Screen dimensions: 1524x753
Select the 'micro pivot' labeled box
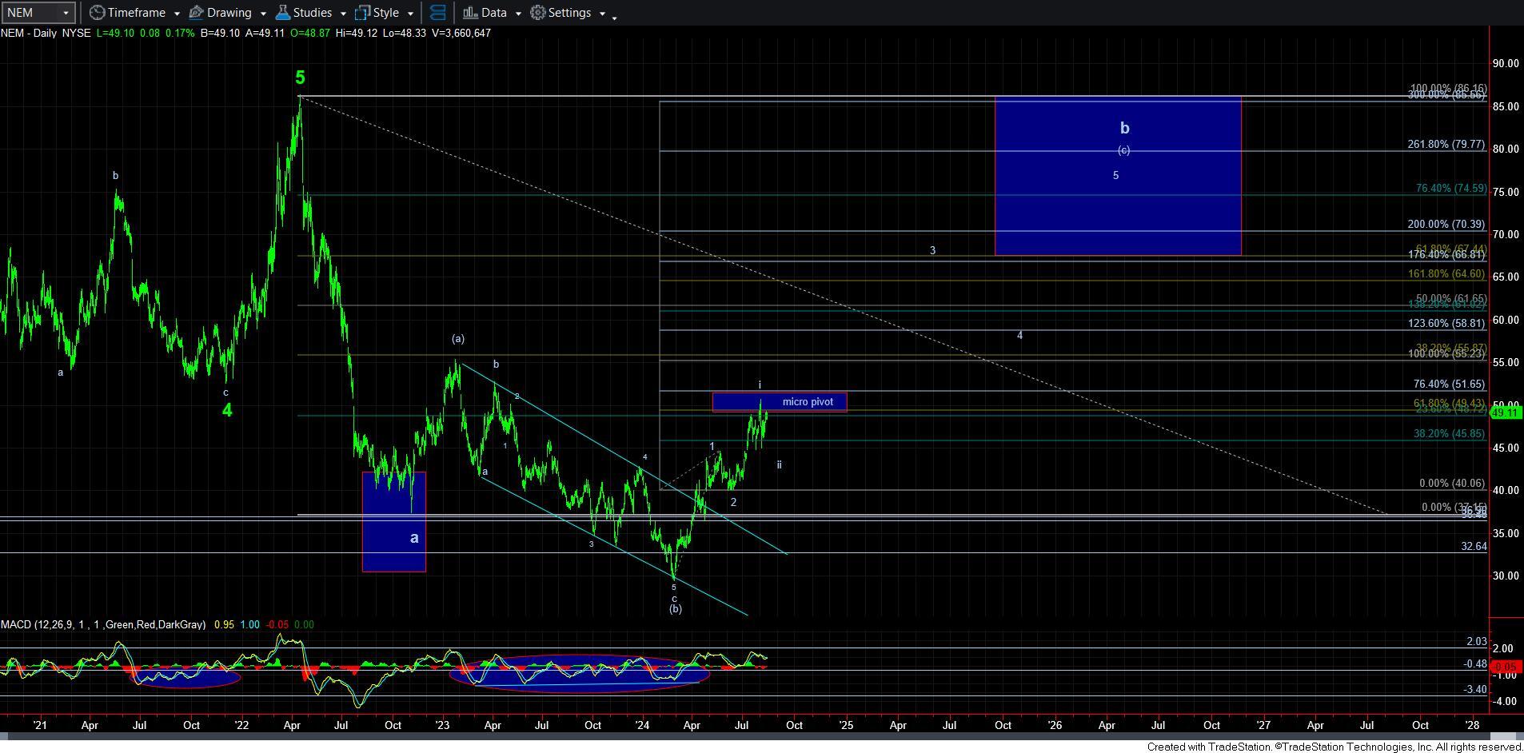779,402
